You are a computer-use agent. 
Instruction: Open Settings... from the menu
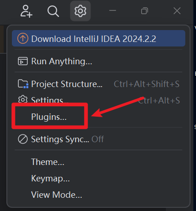[99, 100]
